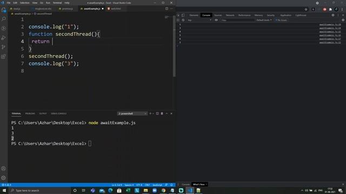Image resolution: width=346 pixels, height=194 pixels.
Task: Change language mode JavaScript in status bar
Action: (x=157, y=185)
